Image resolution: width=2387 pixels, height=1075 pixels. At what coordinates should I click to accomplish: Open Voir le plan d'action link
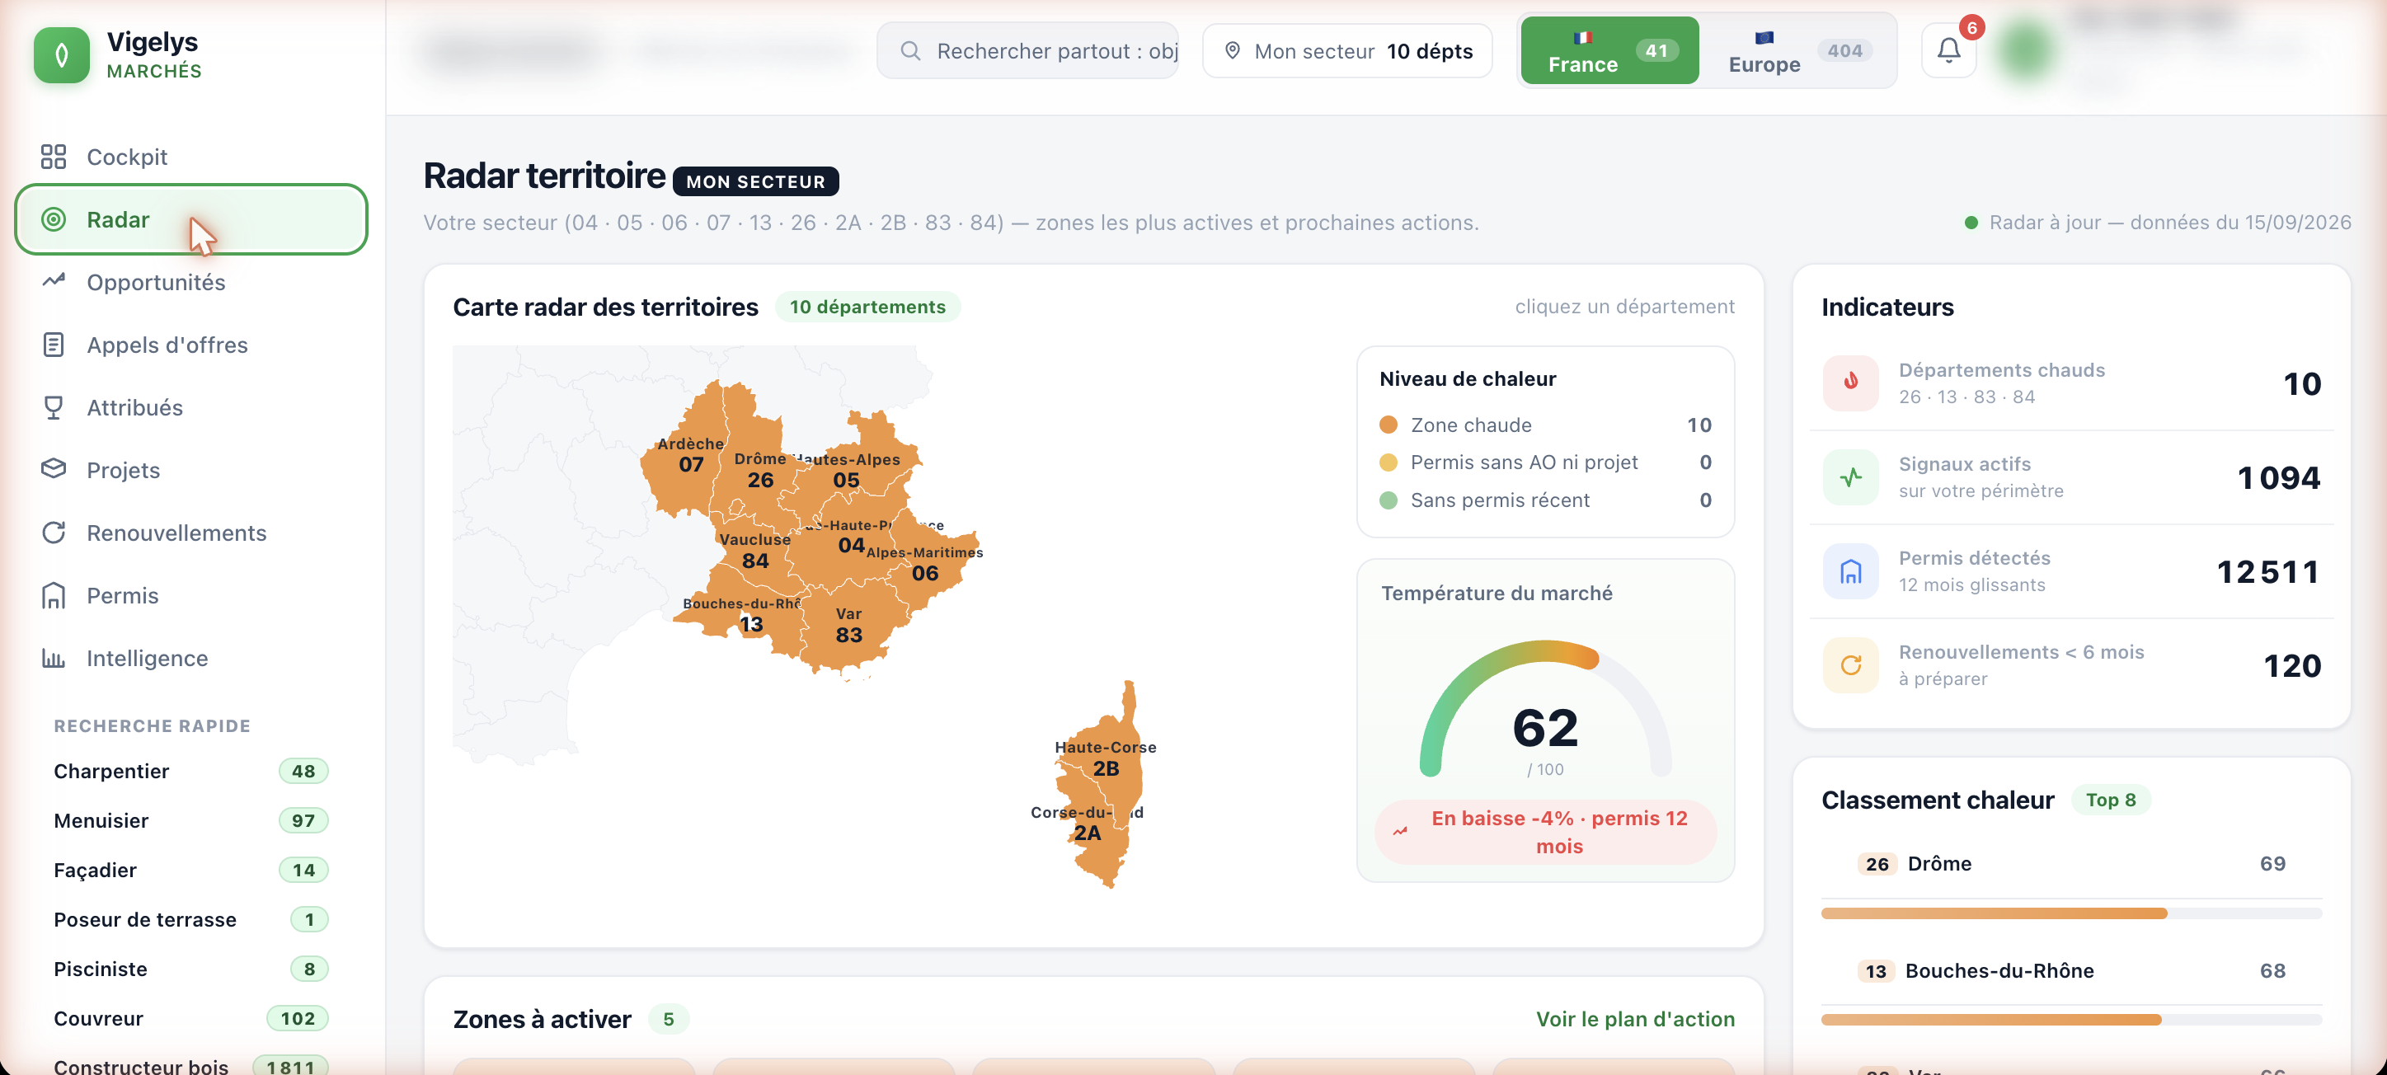point(1634,1018)
